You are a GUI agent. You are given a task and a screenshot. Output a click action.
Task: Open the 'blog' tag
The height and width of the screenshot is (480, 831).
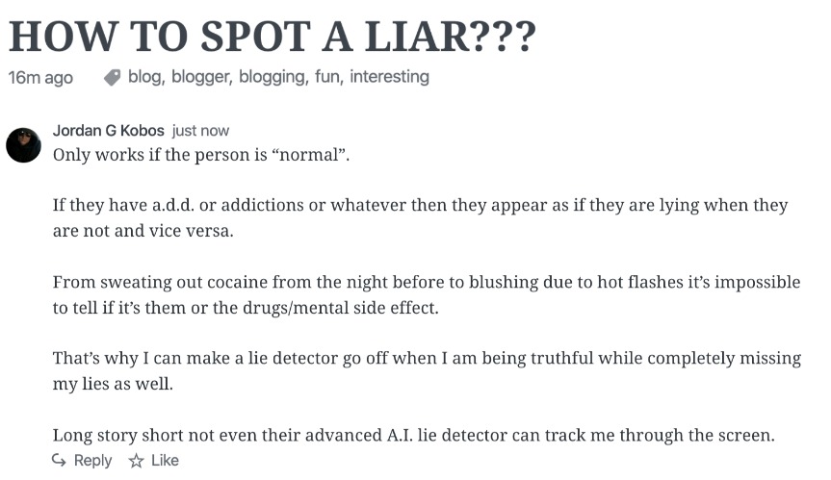coord(144,77)
